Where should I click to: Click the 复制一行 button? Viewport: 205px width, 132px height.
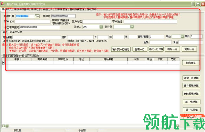tap(189, 49)
